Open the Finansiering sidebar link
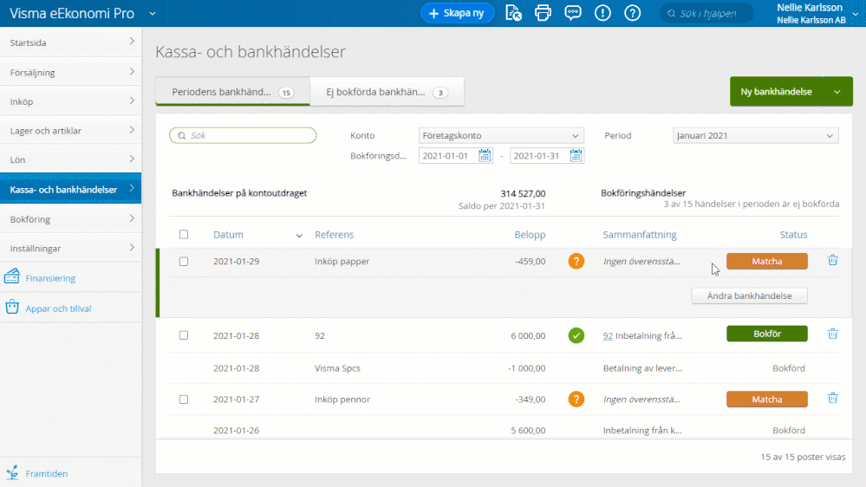 coord(50,278)
